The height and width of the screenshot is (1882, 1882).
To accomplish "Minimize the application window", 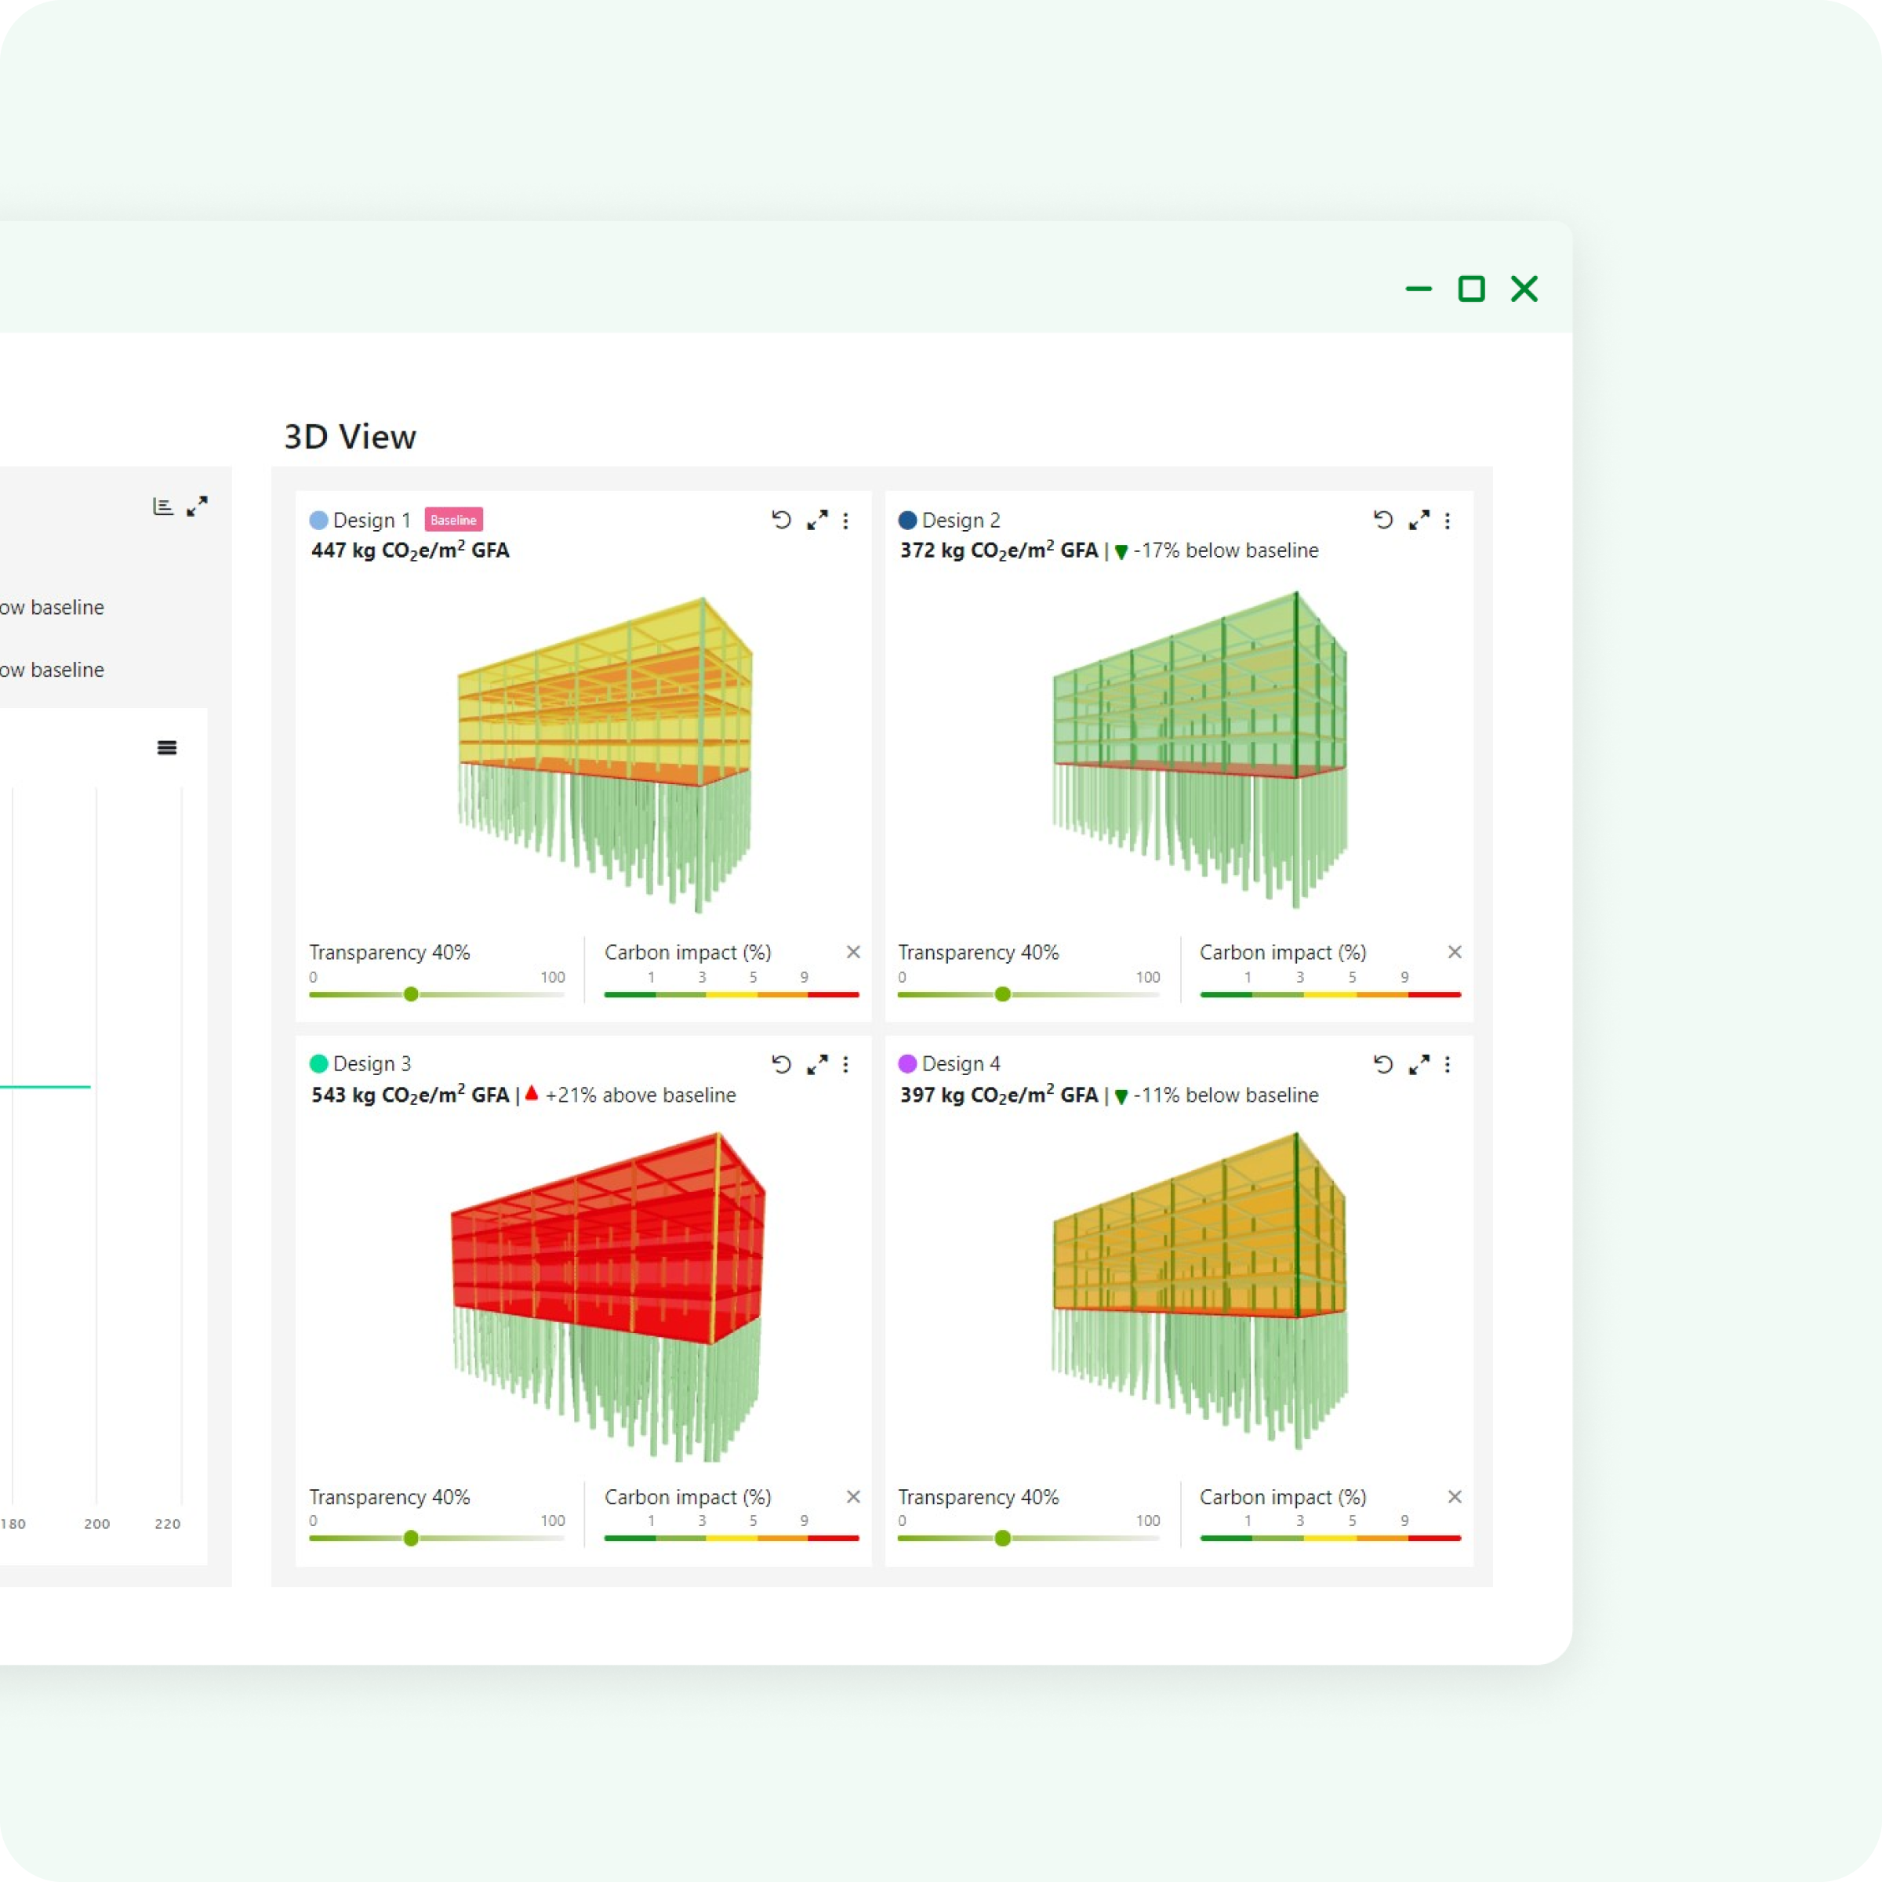I will (x=1419, y=289).
